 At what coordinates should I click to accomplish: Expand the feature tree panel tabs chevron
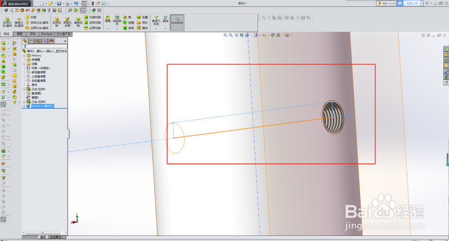pyautogui.click(x=65, y=41)
